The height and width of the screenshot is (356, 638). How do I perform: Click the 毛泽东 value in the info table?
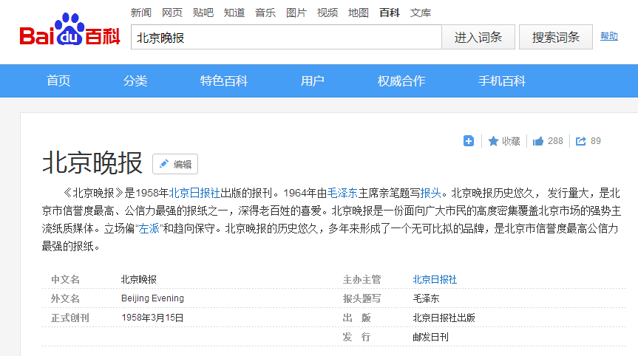(x=426, y=298)
